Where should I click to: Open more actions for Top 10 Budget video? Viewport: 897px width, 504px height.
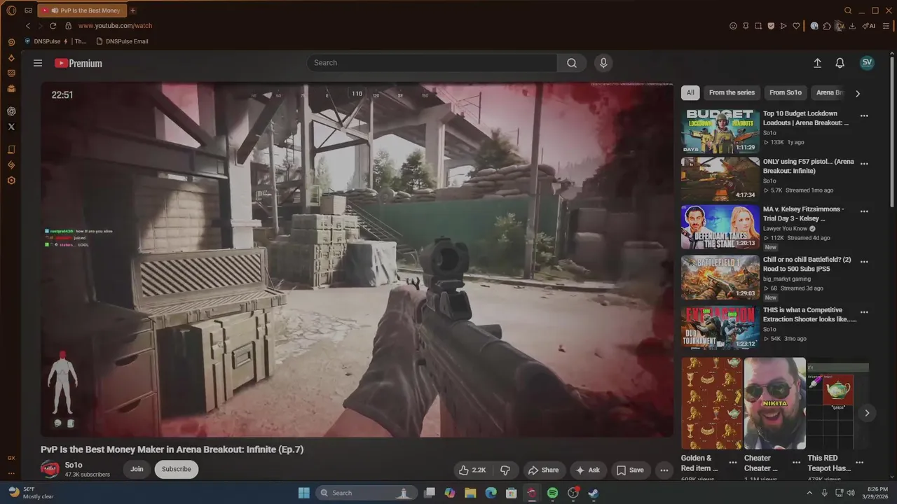[x=864, y=116]
